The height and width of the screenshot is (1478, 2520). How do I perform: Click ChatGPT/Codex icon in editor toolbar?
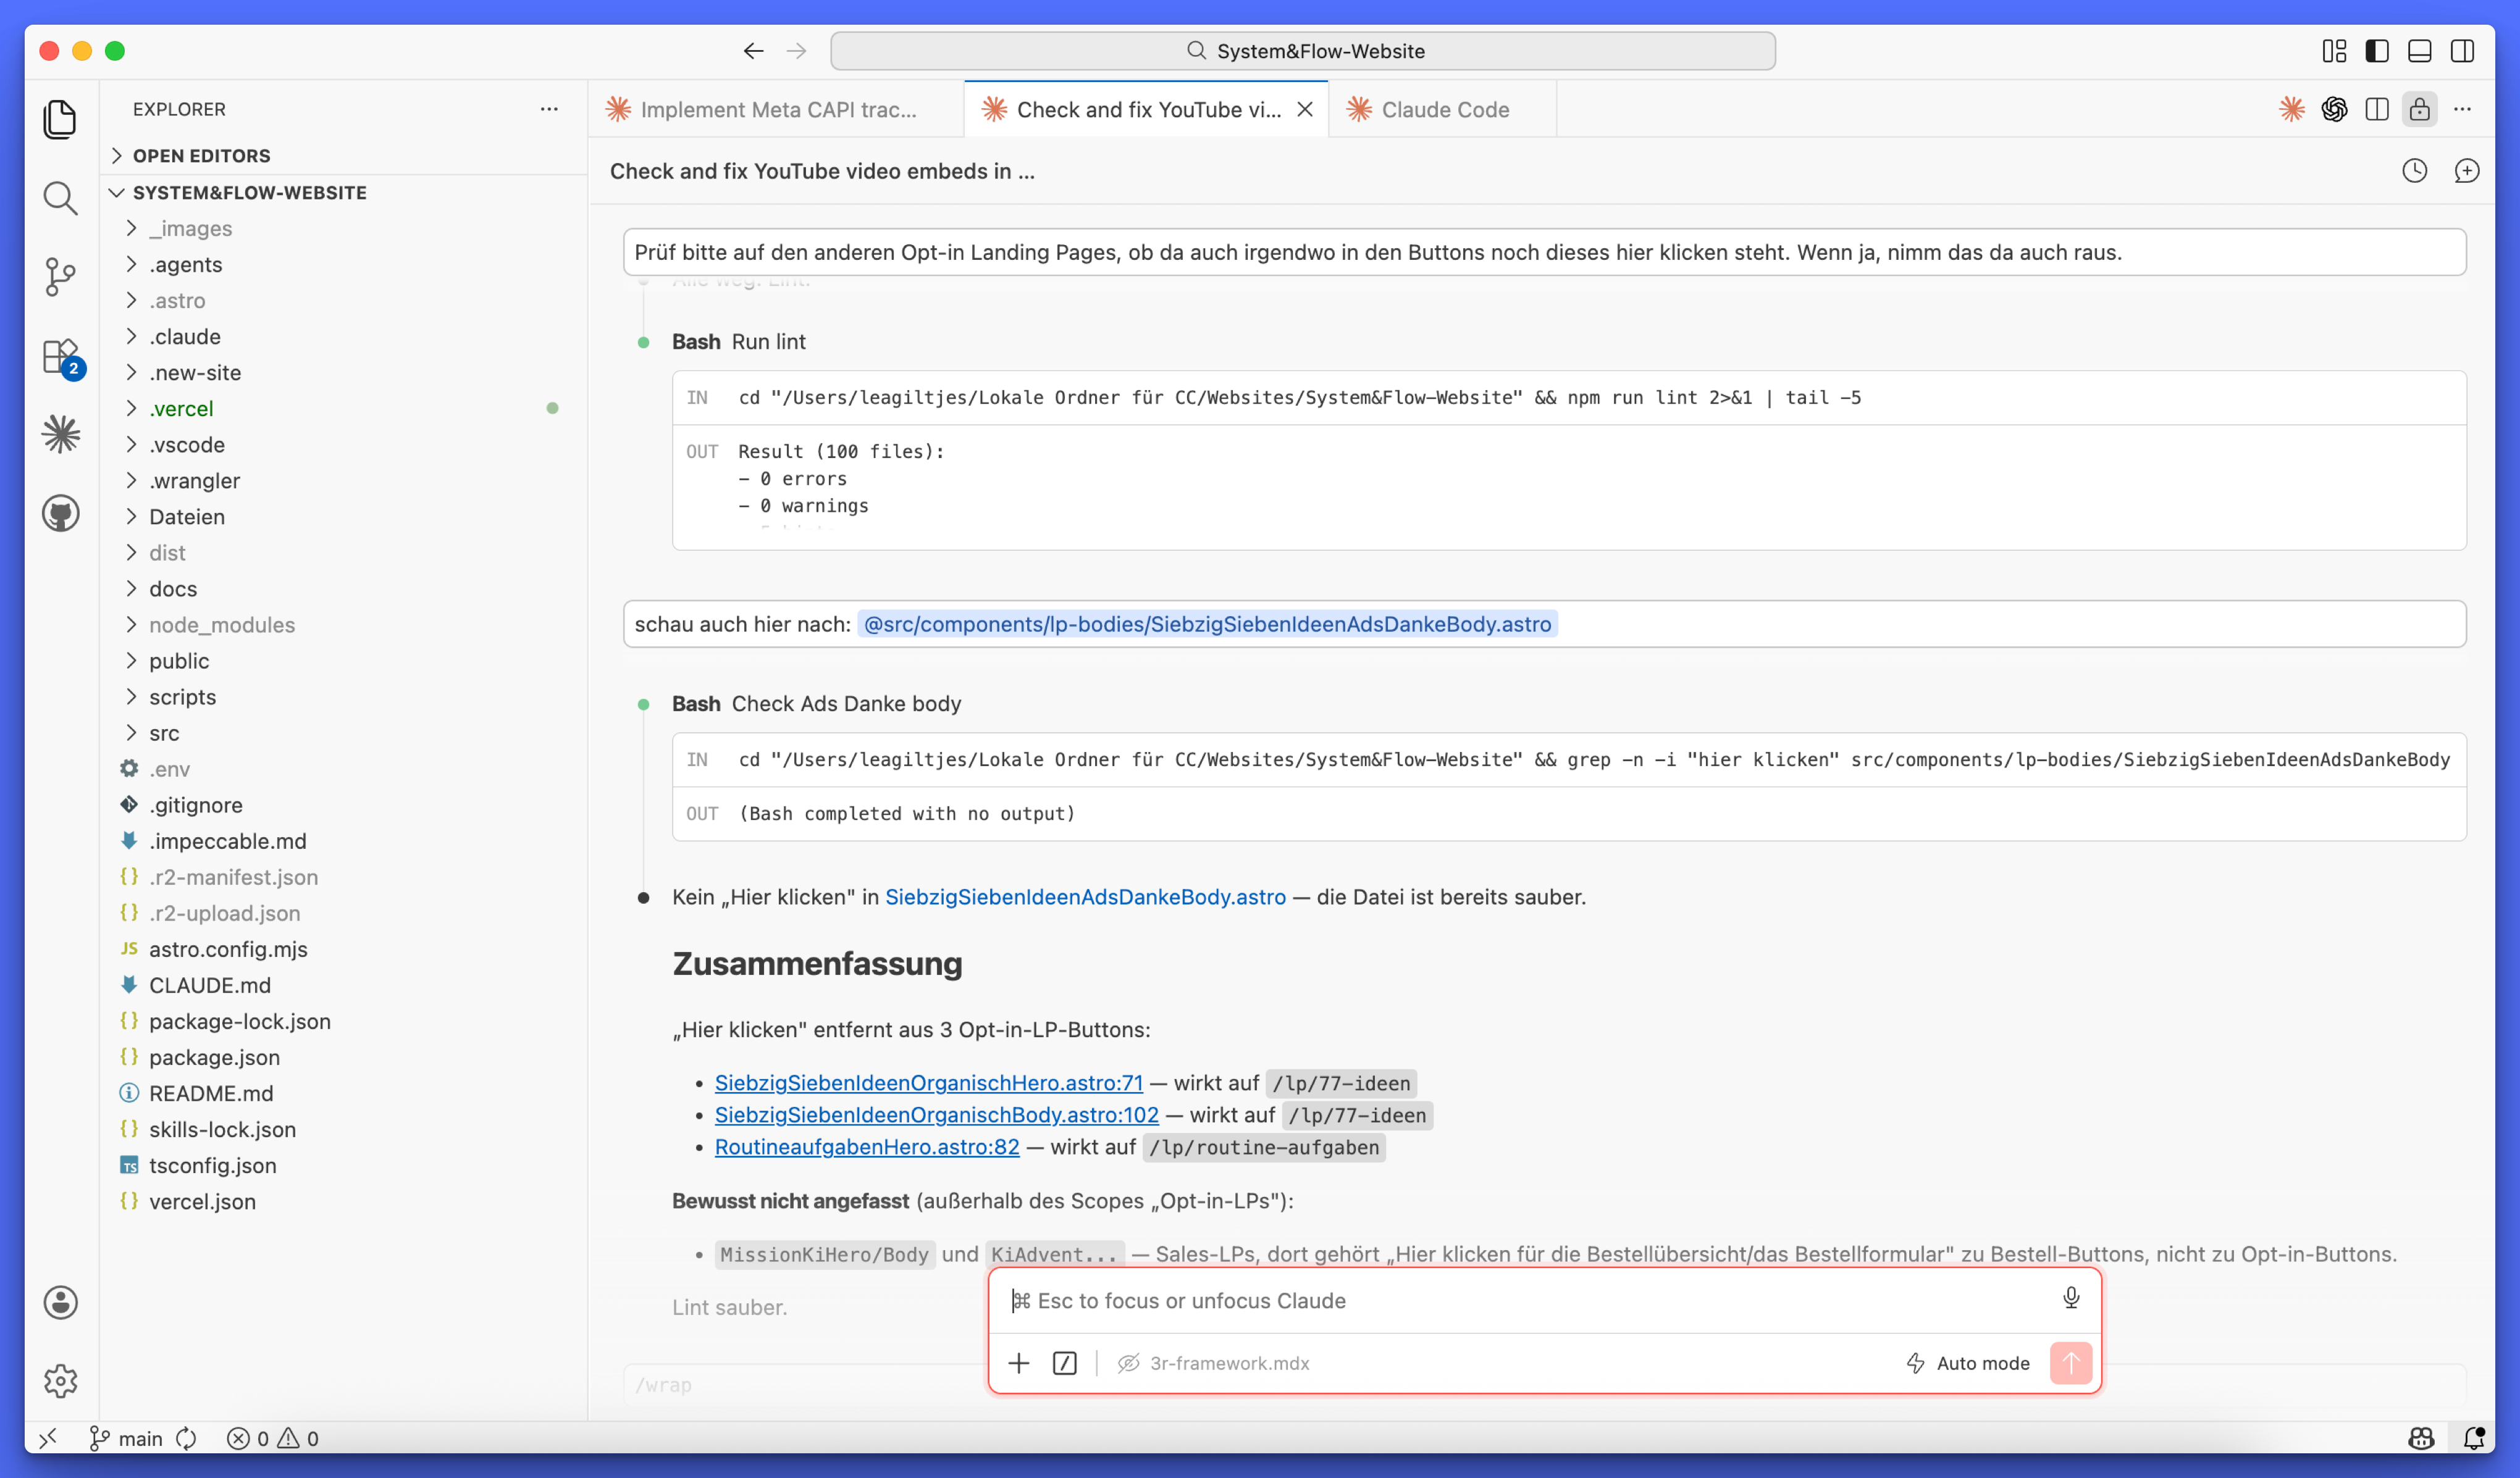[2334, 109]
